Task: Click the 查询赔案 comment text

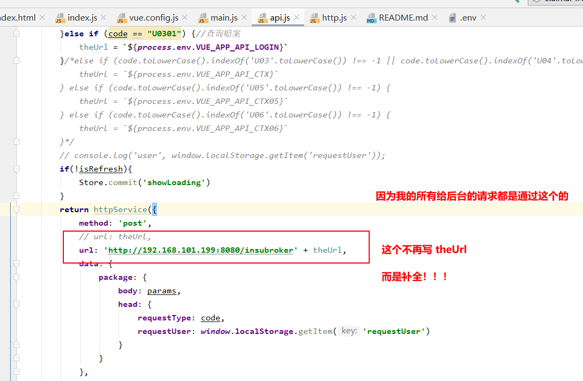Action: (224, 34)
